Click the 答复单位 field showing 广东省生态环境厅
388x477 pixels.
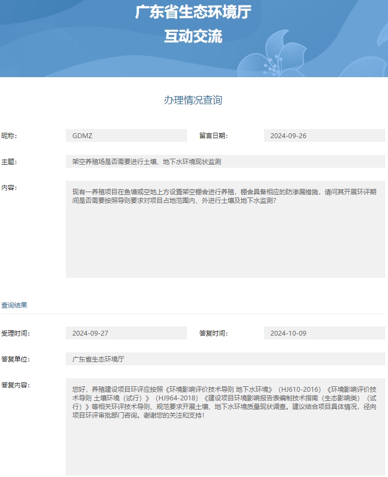(225, 359)
